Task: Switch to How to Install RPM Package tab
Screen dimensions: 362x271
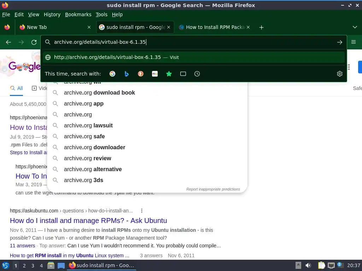Action: click(x=215, y=27)
